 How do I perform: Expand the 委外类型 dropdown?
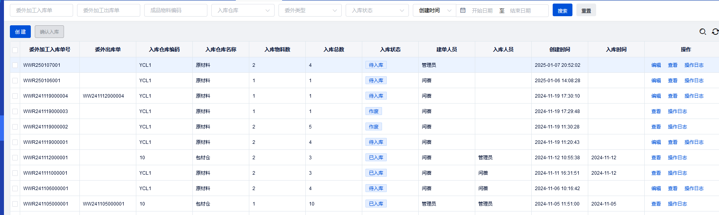point(310,10)
